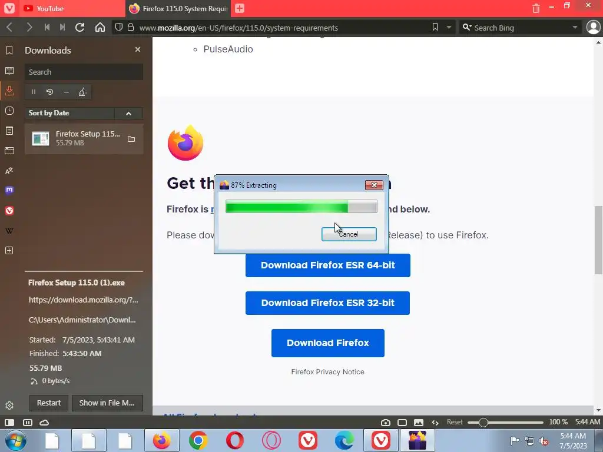Click the page vertical scrollbar

coord(598,240)
